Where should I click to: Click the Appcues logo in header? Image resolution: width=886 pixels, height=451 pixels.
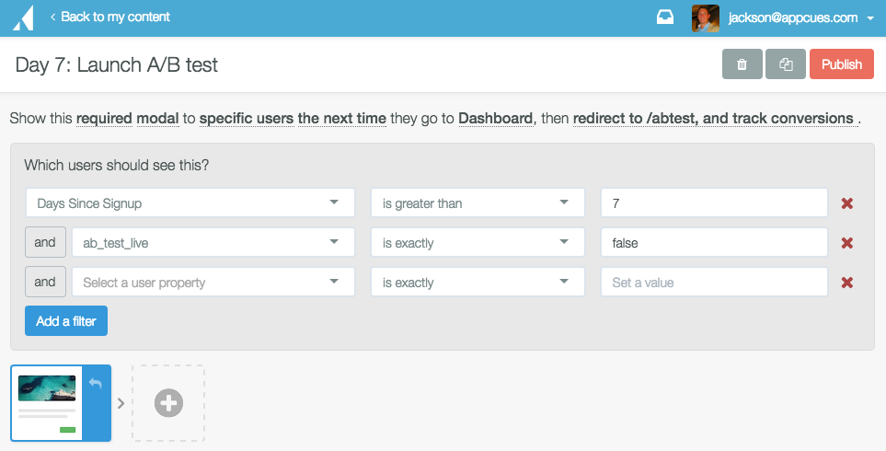click(x=22, y=17)
